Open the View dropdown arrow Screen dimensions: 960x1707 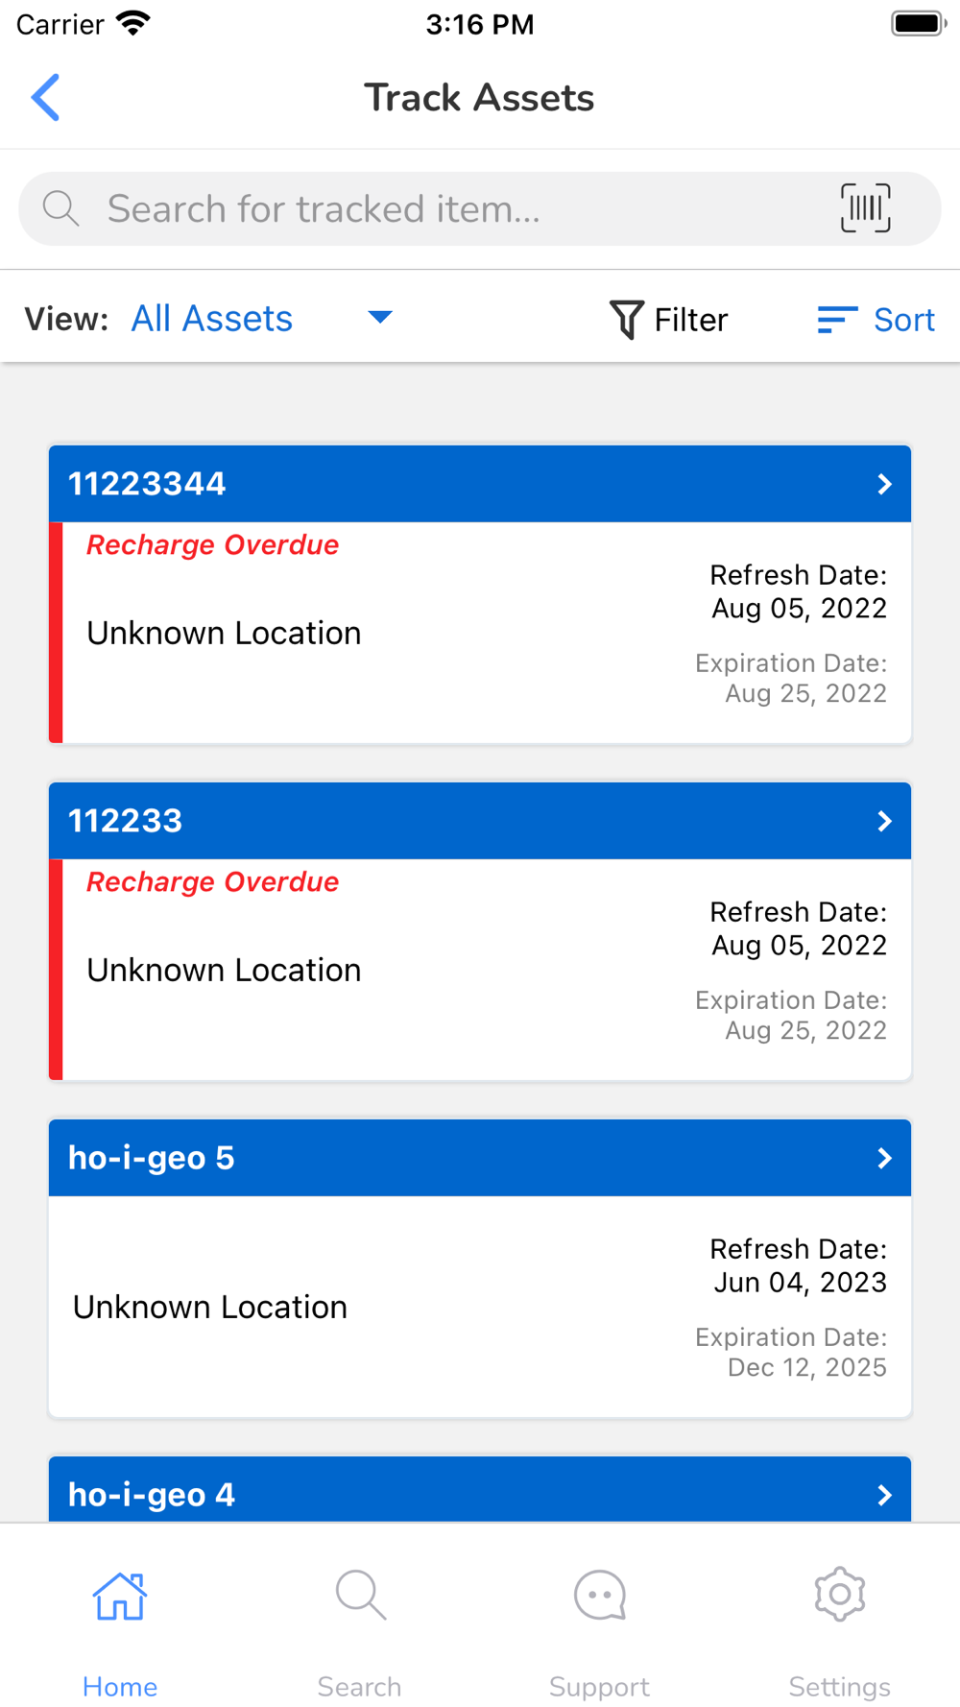pyautogui.click(x=380, y=318)
